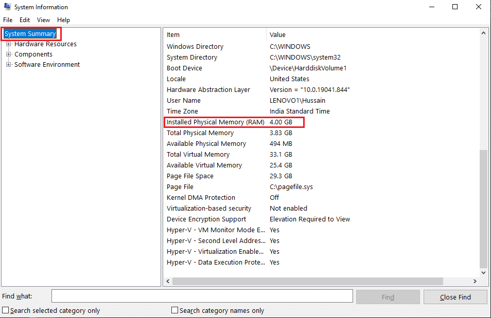Click the vertical scrollbar down arrow

click(x=484, y=273)
